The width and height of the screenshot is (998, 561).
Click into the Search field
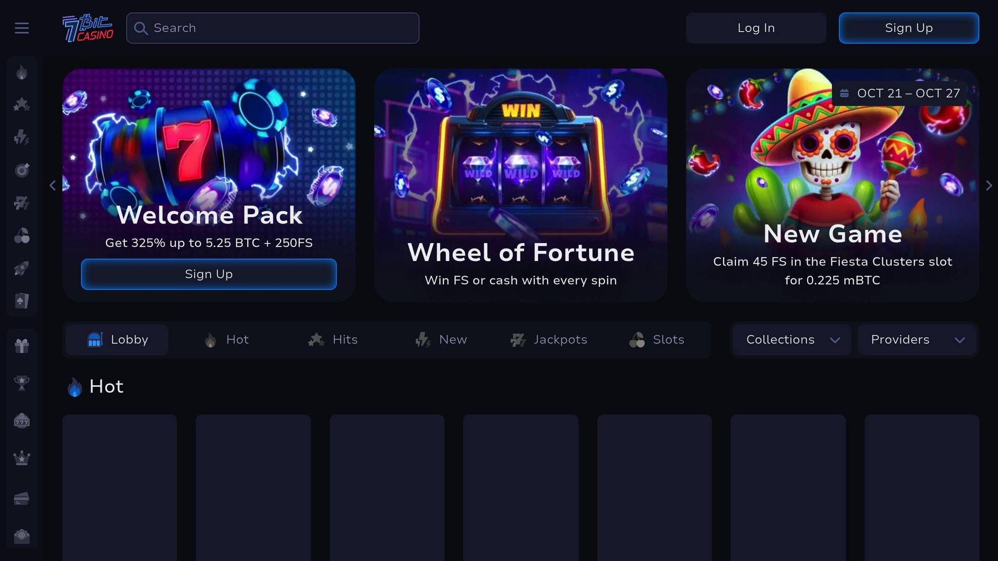click(273, 28)
